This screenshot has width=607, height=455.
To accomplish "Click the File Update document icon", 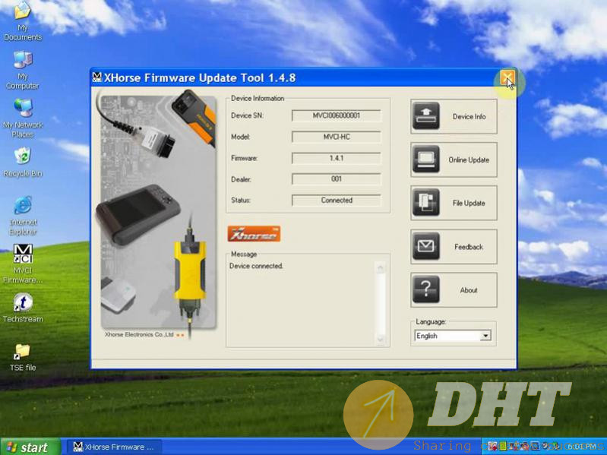I will [426, 203].
